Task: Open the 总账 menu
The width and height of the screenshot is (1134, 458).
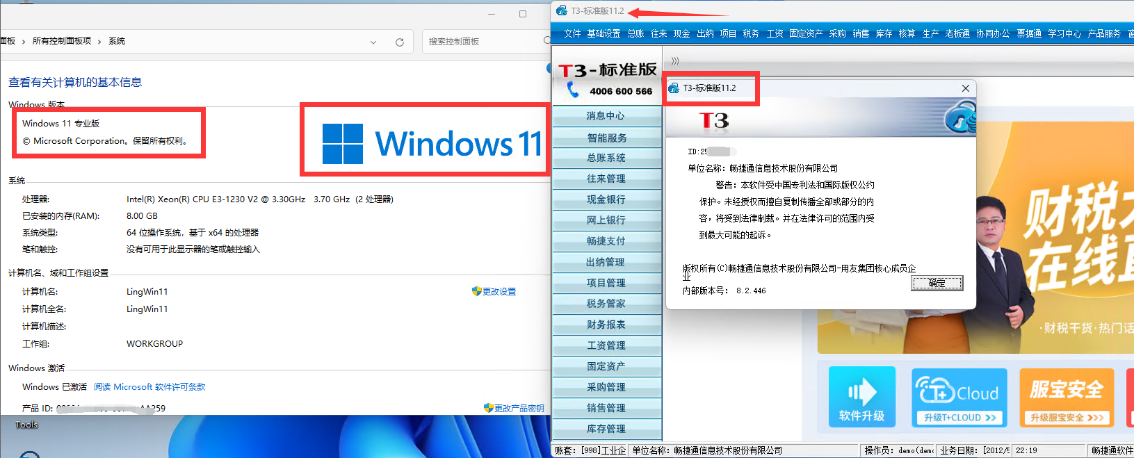Action: pyautogui.click(x=635, y=33)
